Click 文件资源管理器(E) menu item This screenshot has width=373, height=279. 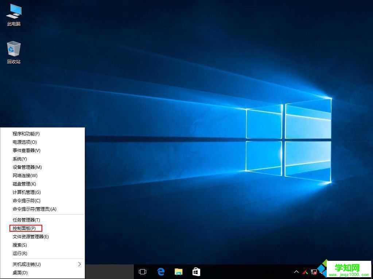31,236
